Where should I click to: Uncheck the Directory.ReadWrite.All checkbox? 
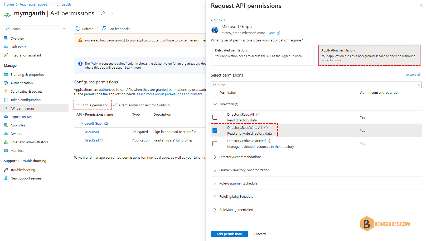(215, 130)
